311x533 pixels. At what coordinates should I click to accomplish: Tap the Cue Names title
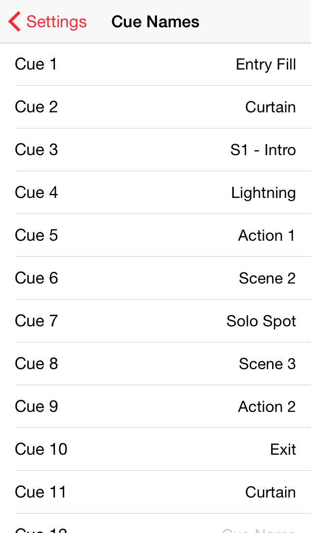(x=155, y=22)
